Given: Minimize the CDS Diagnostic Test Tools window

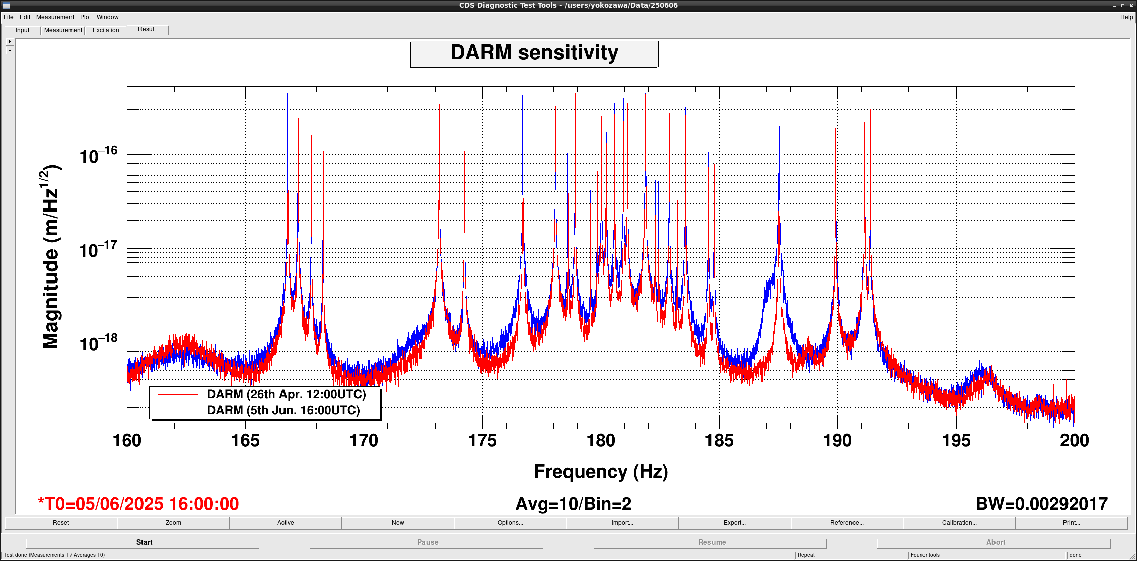Looking at the screenshot, I should [x=1114, y=6].
